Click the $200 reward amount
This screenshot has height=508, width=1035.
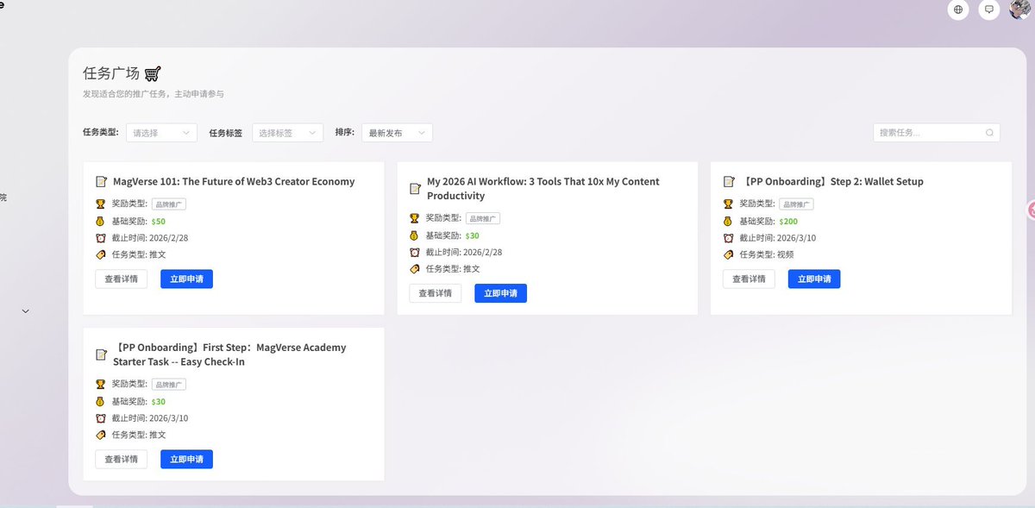point(788,222)
